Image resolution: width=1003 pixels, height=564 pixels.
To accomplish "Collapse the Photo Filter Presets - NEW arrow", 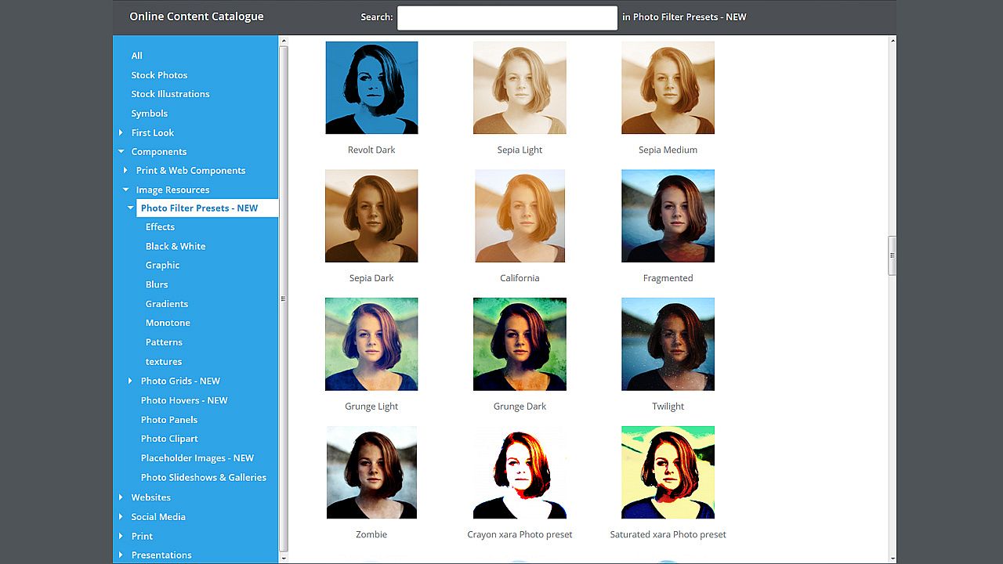I will [x=130, y=208].
